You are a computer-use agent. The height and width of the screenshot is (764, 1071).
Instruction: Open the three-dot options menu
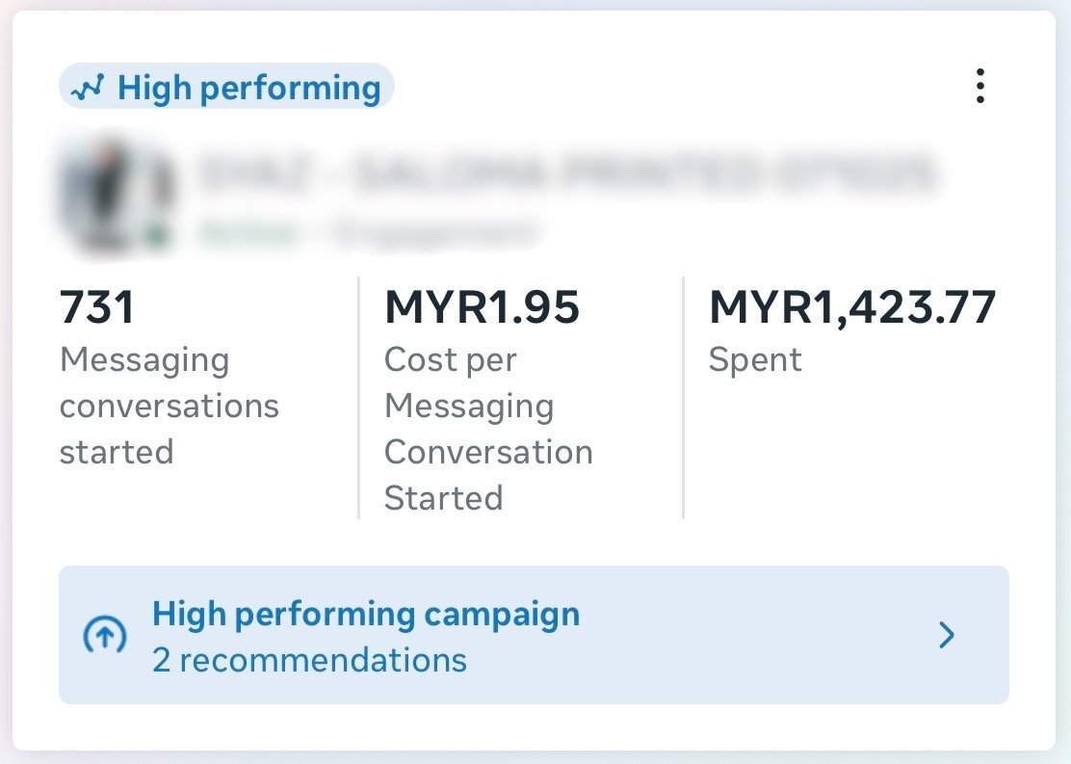[x=980, y=87]
